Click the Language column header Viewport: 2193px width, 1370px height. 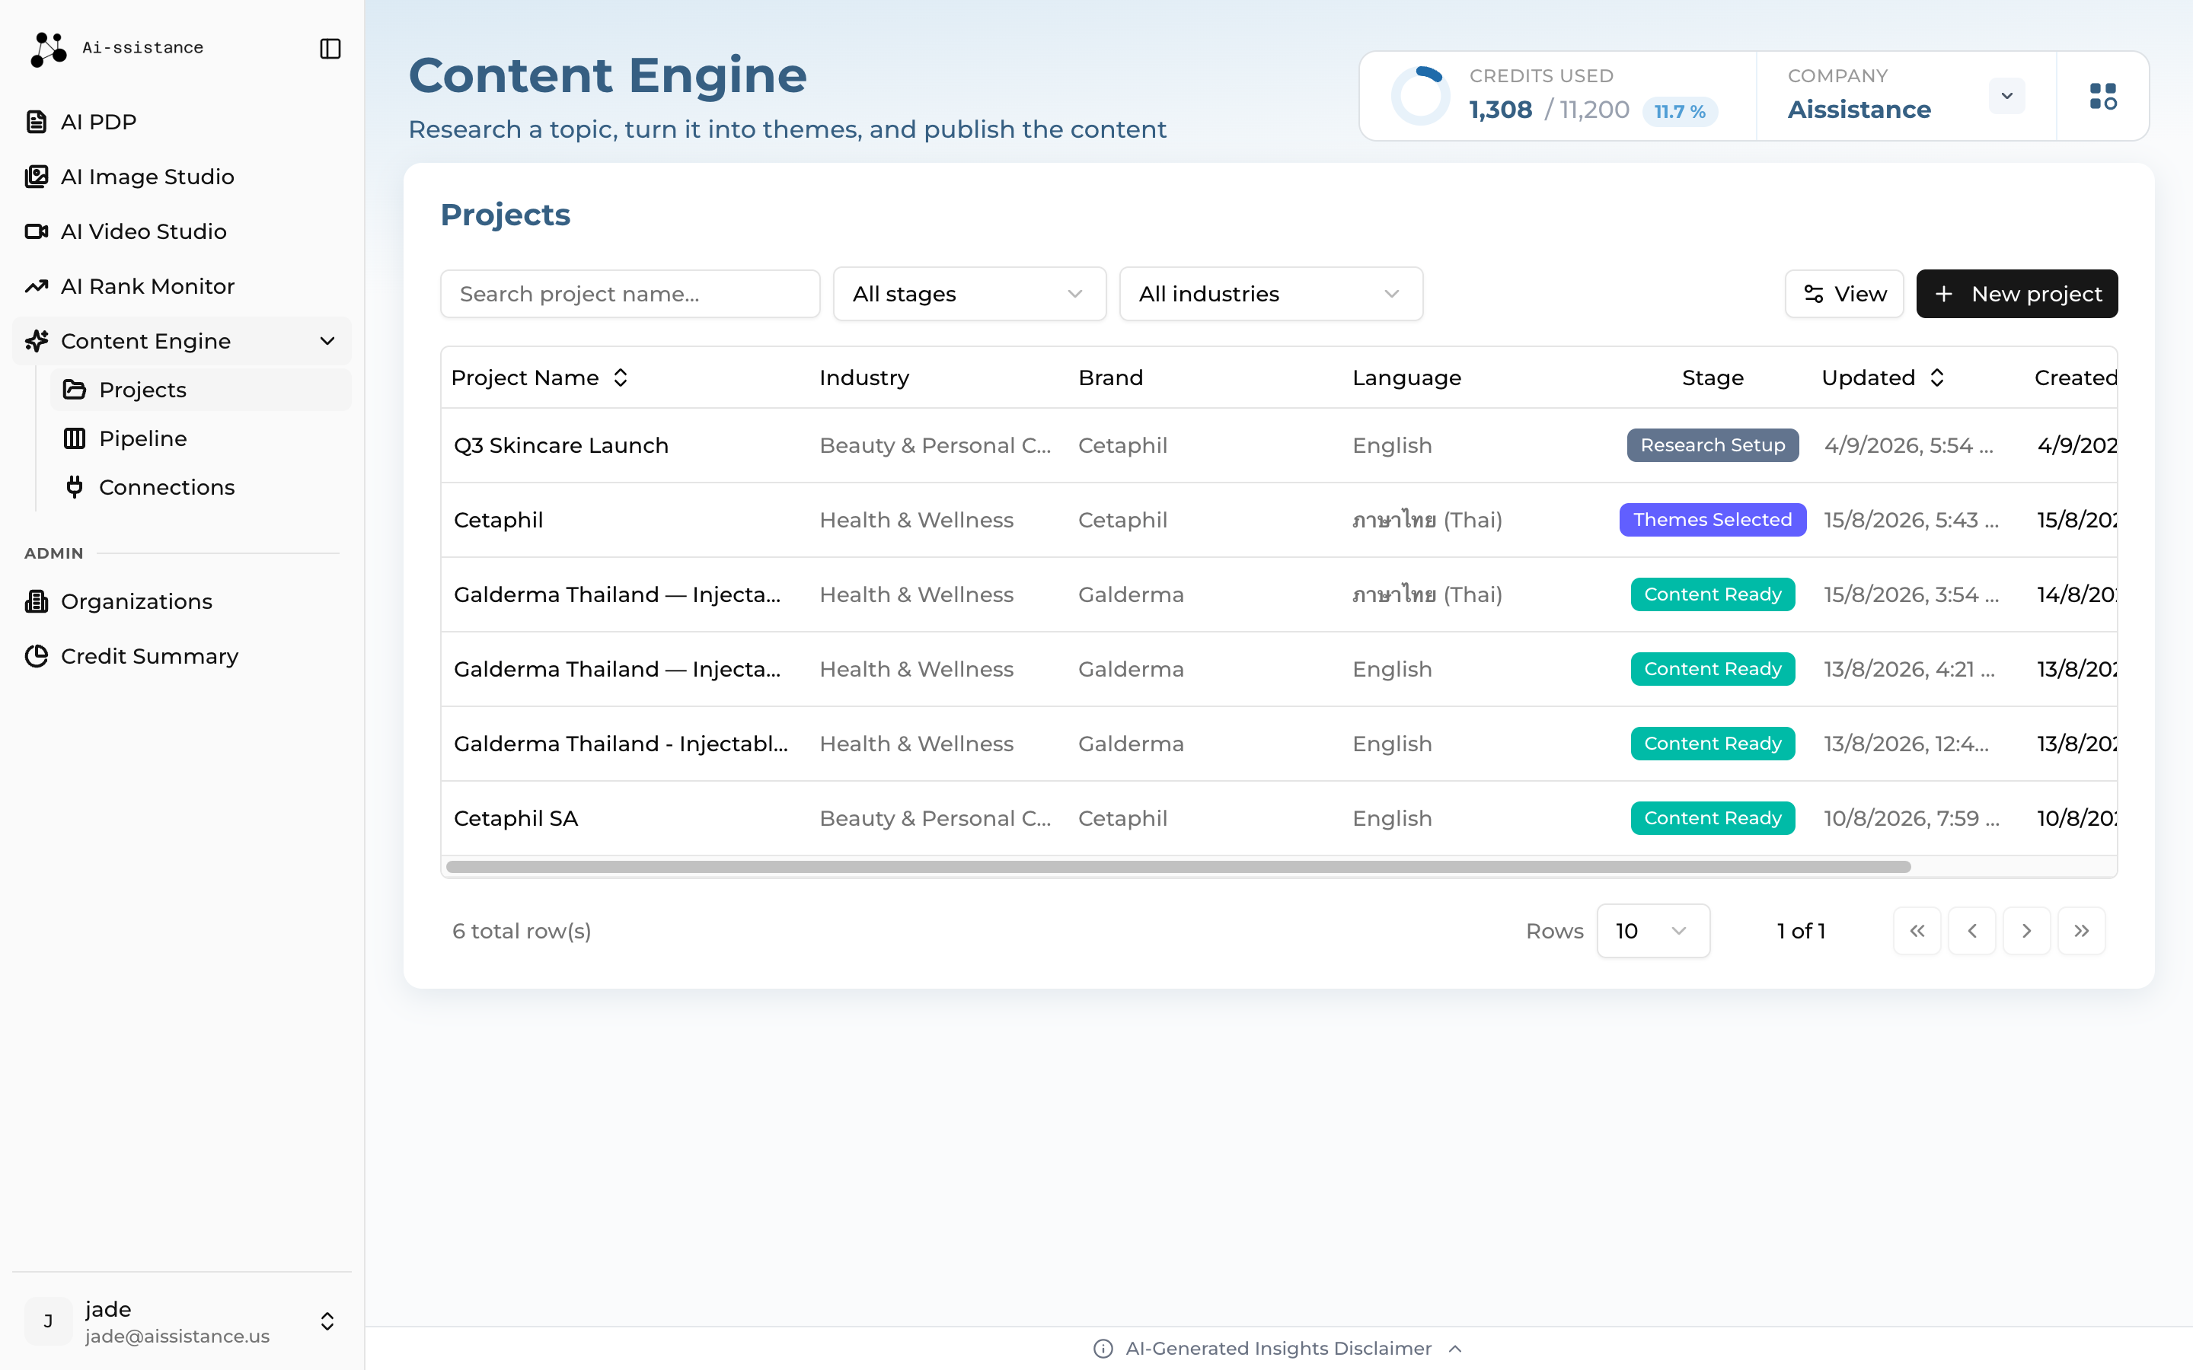pyautogui.click(x=1406, y=378)
